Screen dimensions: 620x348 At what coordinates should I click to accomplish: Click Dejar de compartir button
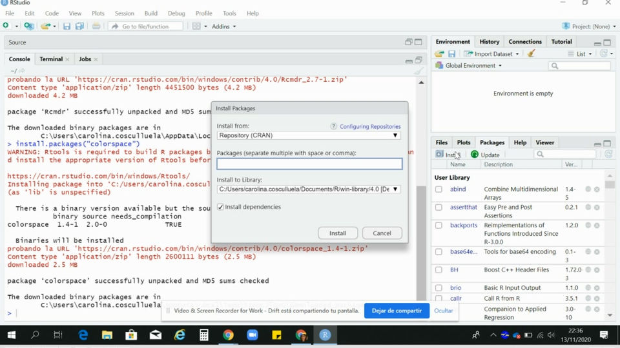click(x=397, y=311)
